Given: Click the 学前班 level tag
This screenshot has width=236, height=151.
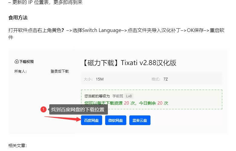Looking at the screenshot, I should (117, 96).
